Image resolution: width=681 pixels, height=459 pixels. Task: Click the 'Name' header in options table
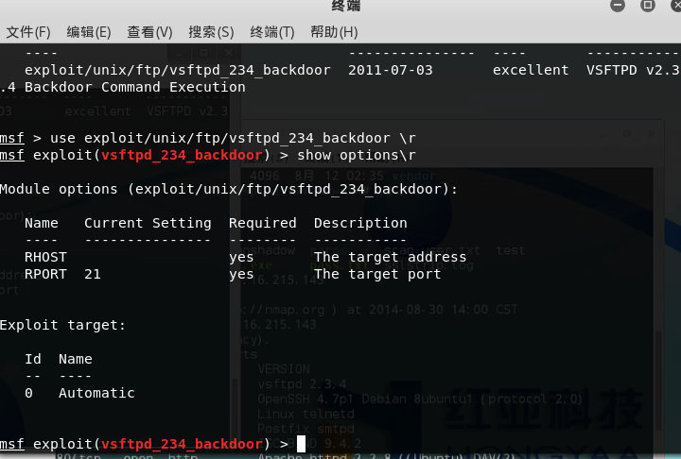tap(42, 223)
